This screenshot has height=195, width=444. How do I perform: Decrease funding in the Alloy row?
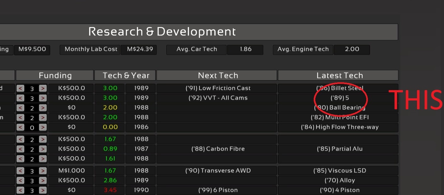(x=20, y=181)
